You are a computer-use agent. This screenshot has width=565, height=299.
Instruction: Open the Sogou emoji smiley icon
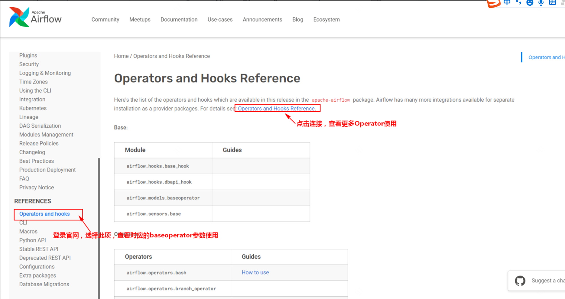530,3
